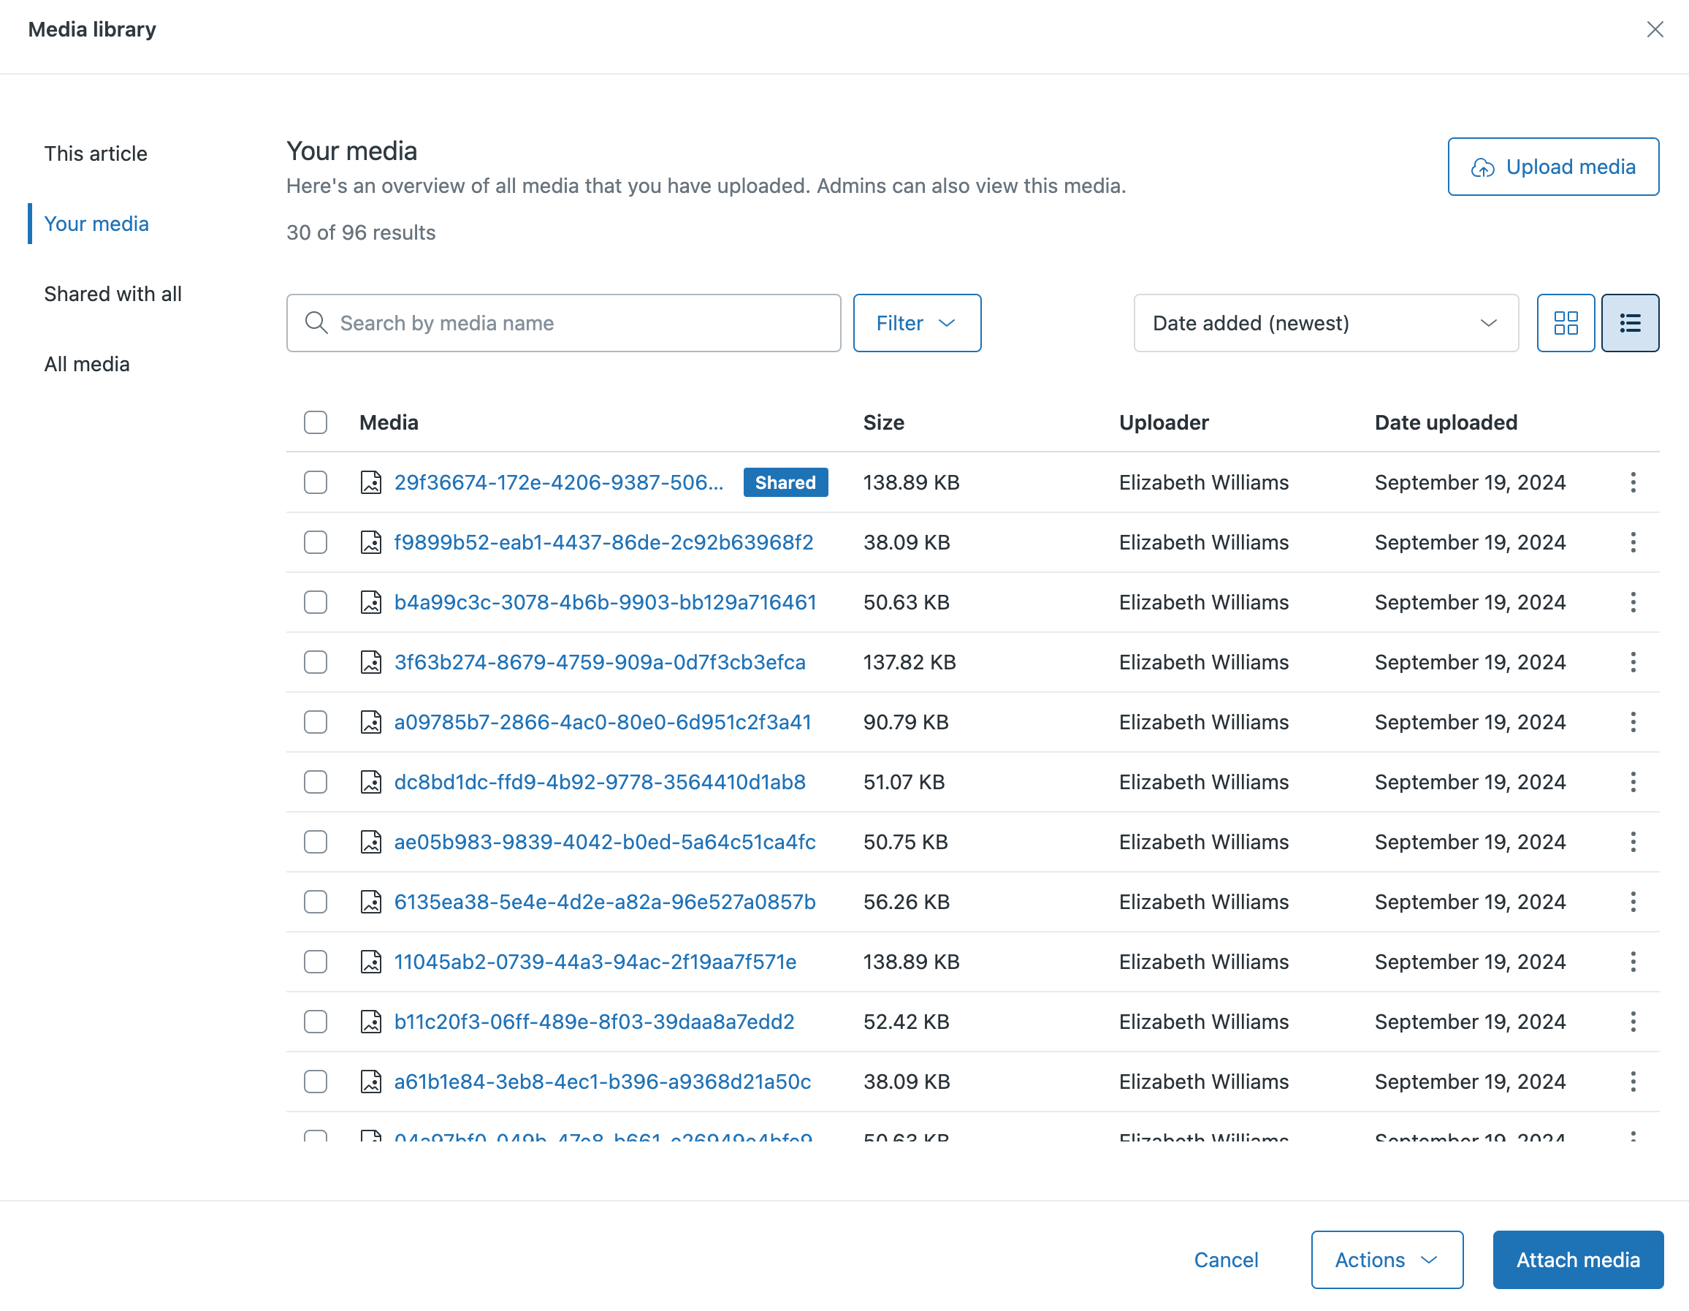Screen dimensions: 1689x1311
Task: Open row options menu for b11c20f3 item
Action: pyautogui.click(x=1633, y=1022)
